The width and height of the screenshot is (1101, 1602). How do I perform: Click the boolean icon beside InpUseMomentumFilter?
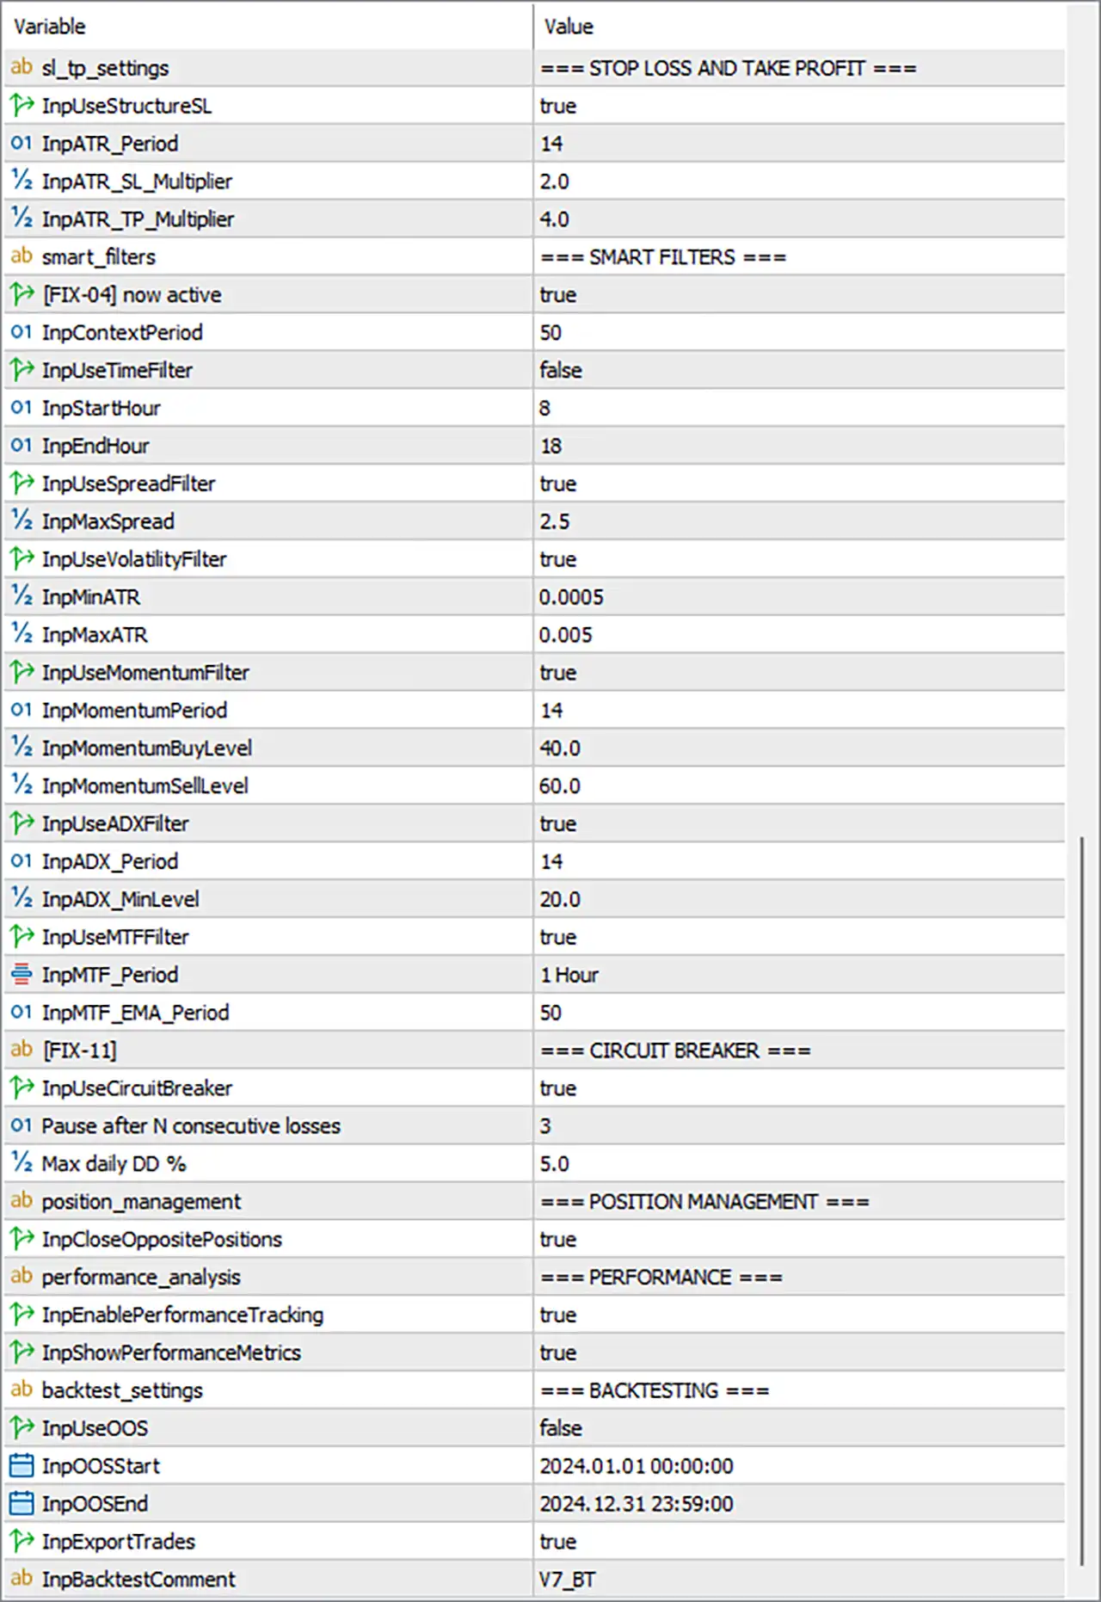click(x=22, y=672)
